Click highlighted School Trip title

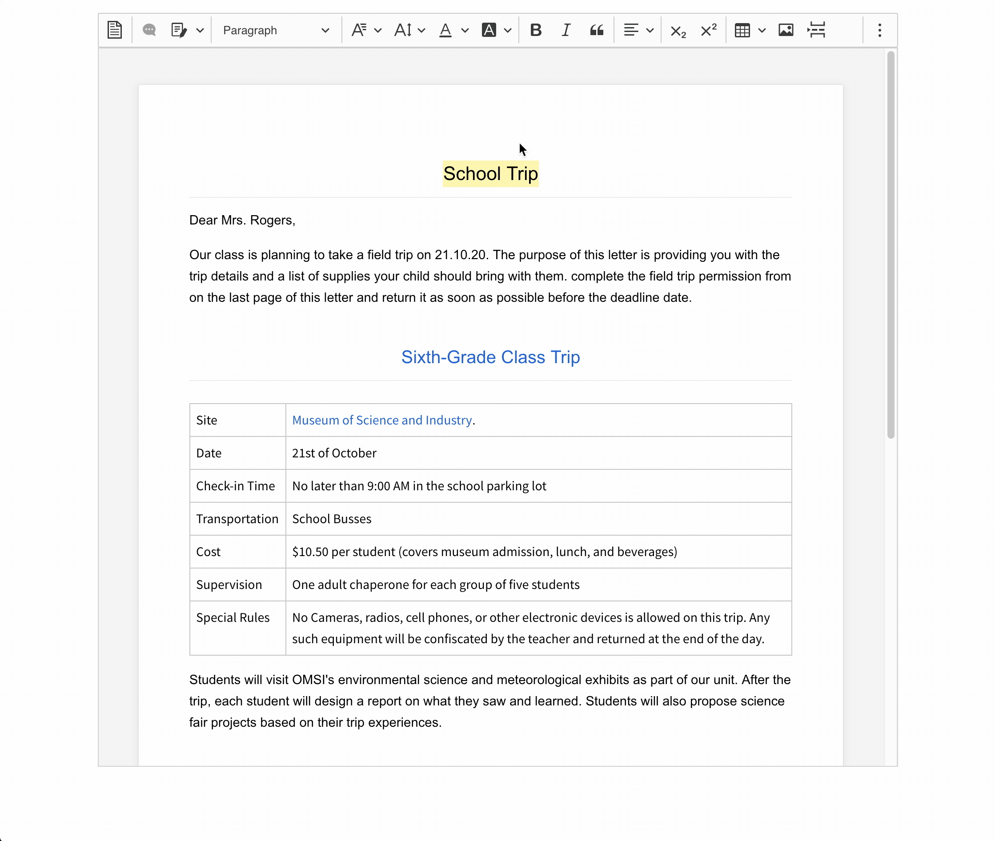tap(491, 173)
